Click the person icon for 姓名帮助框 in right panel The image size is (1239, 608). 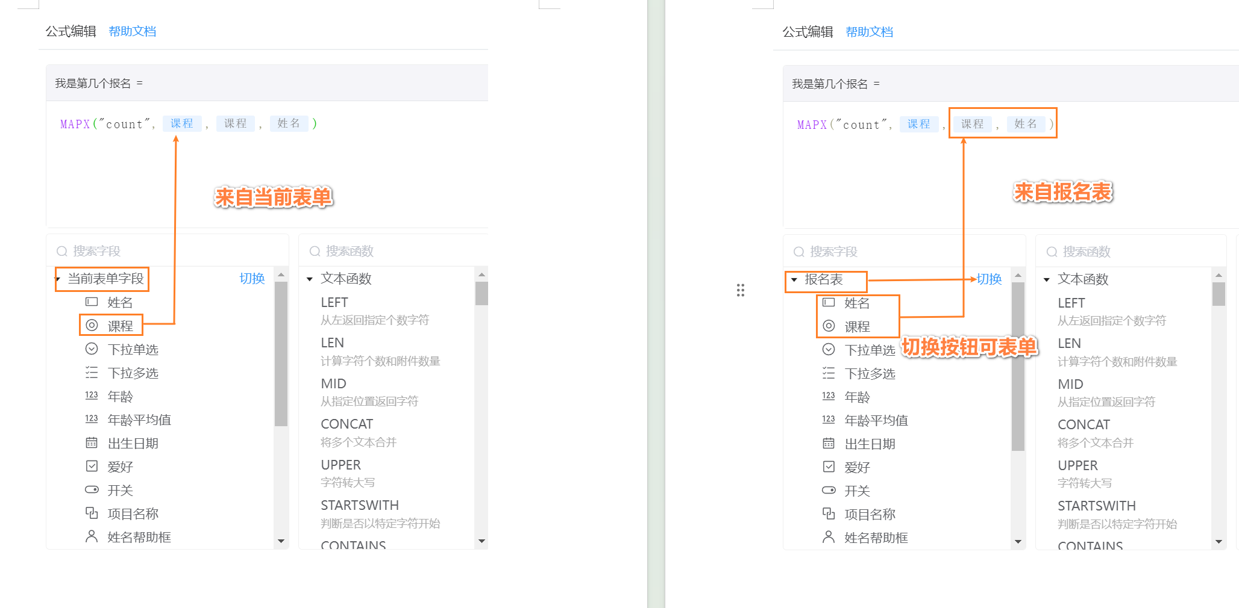(x=829, y=537)
